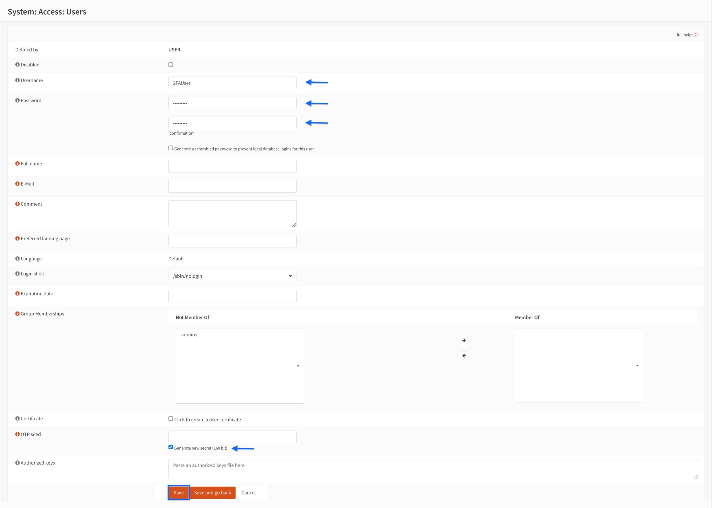Screen dimensions: 712x508
Task: Cancel editing the user
Action: (248, 493)
